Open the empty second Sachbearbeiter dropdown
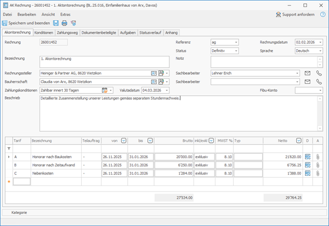This screenshot has height=226, width=329. [x=297, y=82]
